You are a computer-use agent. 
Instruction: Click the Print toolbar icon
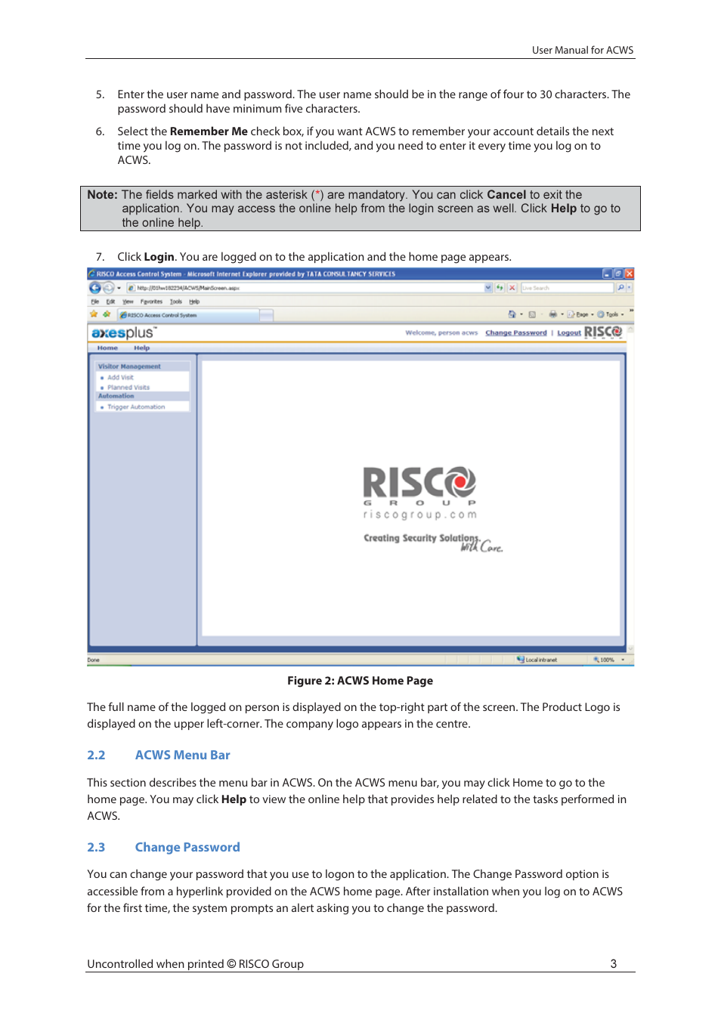552,314
